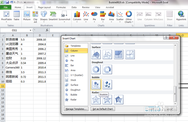The height and width of the screenshot is (122, 188).
Task: Select Bar category in chart list
Action: 76,65
